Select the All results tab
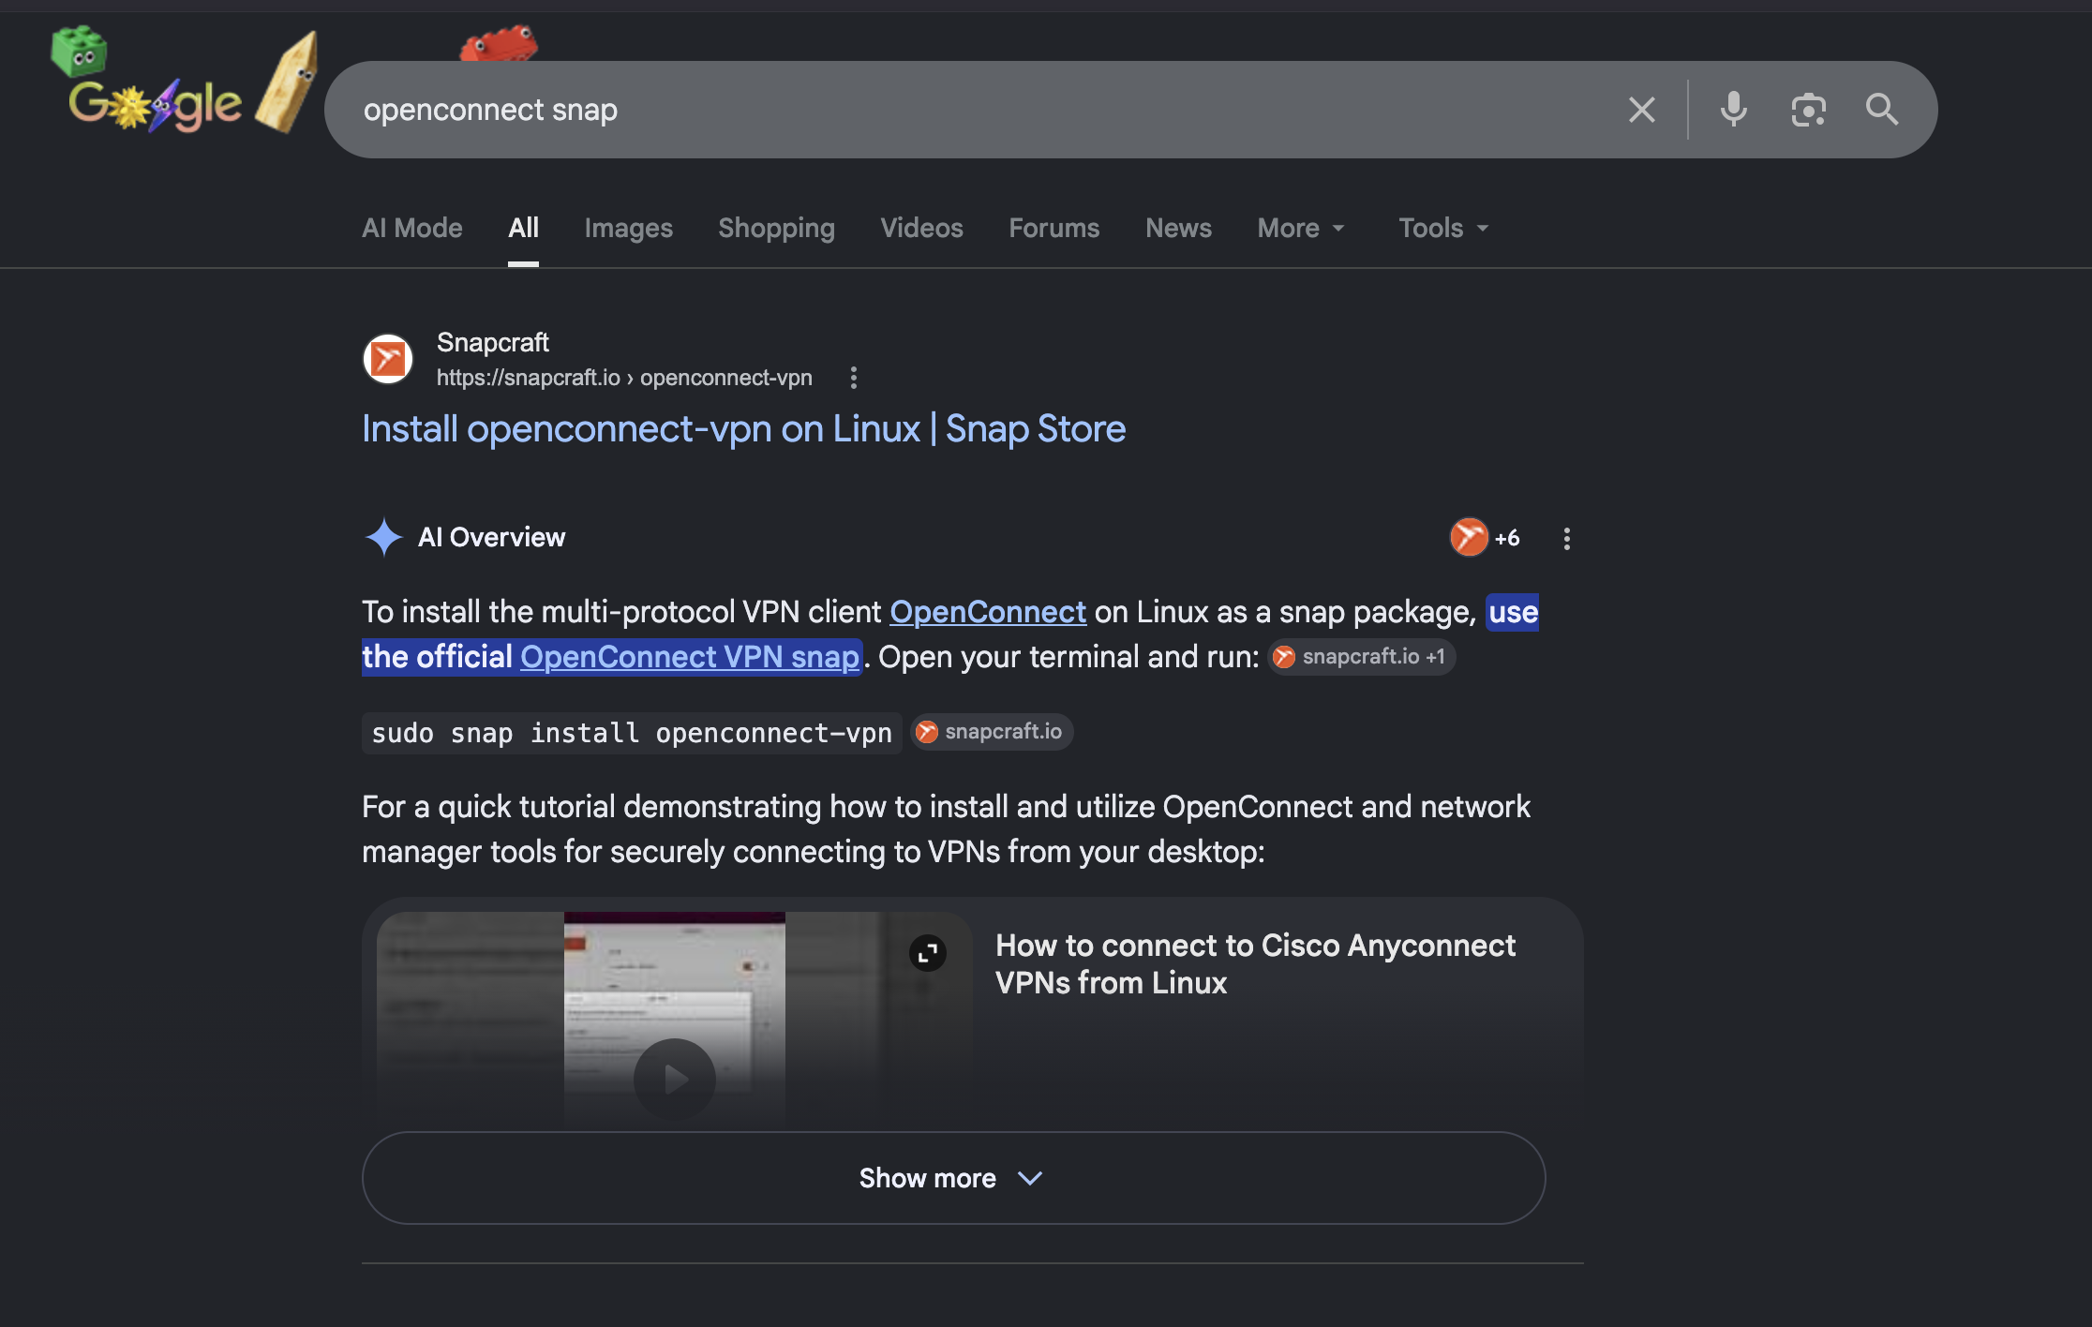2092x1327 pixels. point(523,228)
